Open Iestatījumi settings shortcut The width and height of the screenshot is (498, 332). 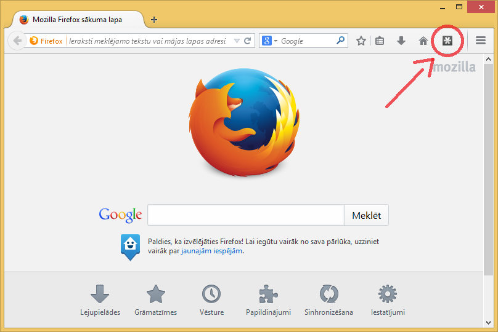tap(388, 300)
